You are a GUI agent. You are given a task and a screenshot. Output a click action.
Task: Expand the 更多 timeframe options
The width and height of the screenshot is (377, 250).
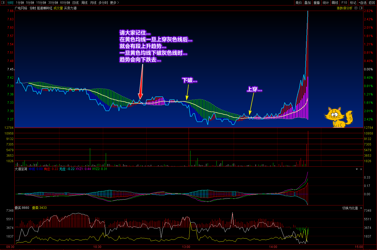coord(114,3)
